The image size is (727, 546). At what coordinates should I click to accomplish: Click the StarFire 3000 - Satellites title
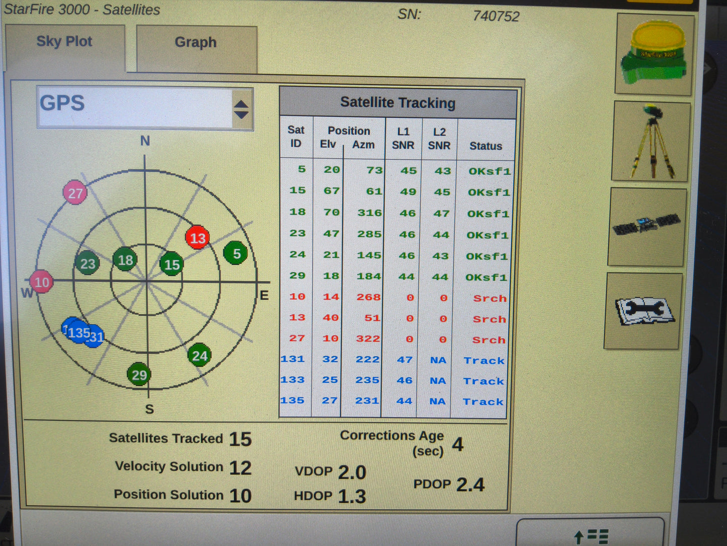pos(82,10)
